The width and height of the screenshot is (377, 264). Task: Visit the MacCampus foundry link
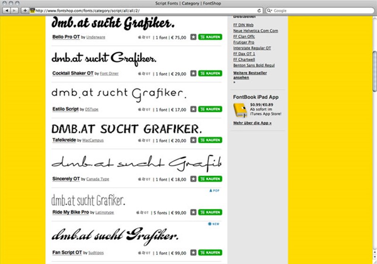[x=93, y=140]
